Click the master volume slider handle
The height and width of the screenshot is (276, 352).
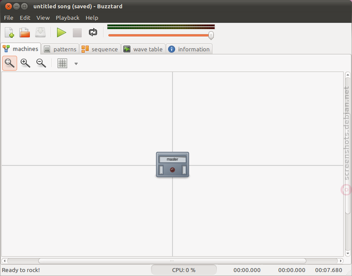[211, 35]
